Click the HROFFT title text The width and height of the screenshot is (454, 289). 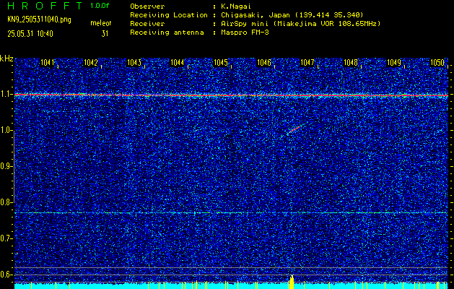(x=45, y=6)
